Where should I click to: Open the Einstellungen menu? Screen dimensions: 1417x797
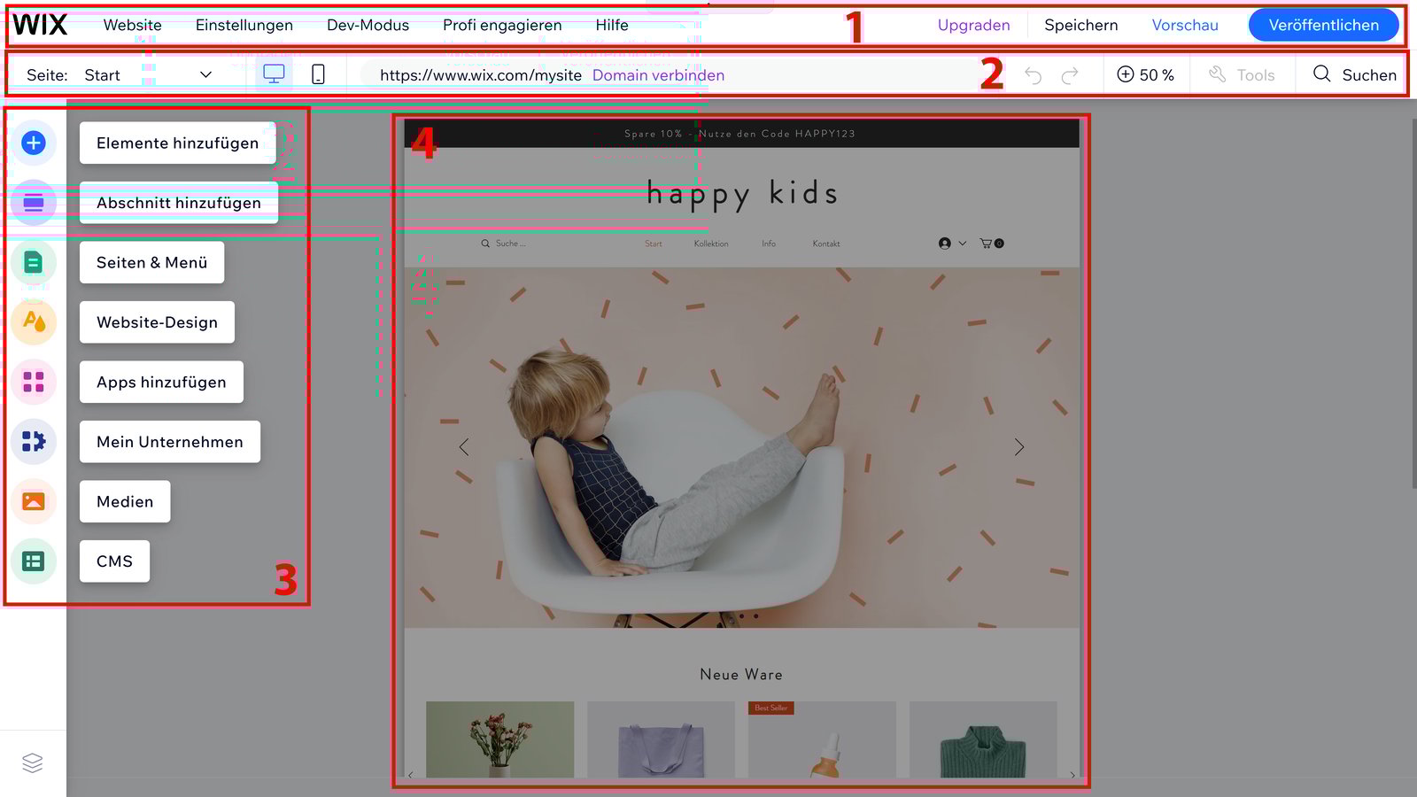click(244, 25)
